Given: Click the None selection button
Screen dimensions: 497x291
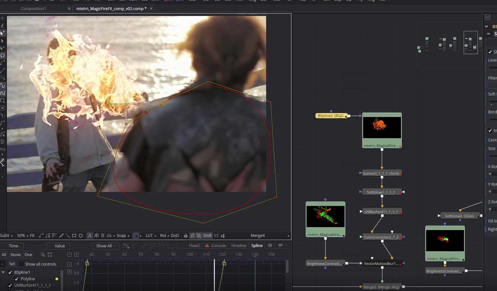Looking at the screenshot, I should pos(15,255).
